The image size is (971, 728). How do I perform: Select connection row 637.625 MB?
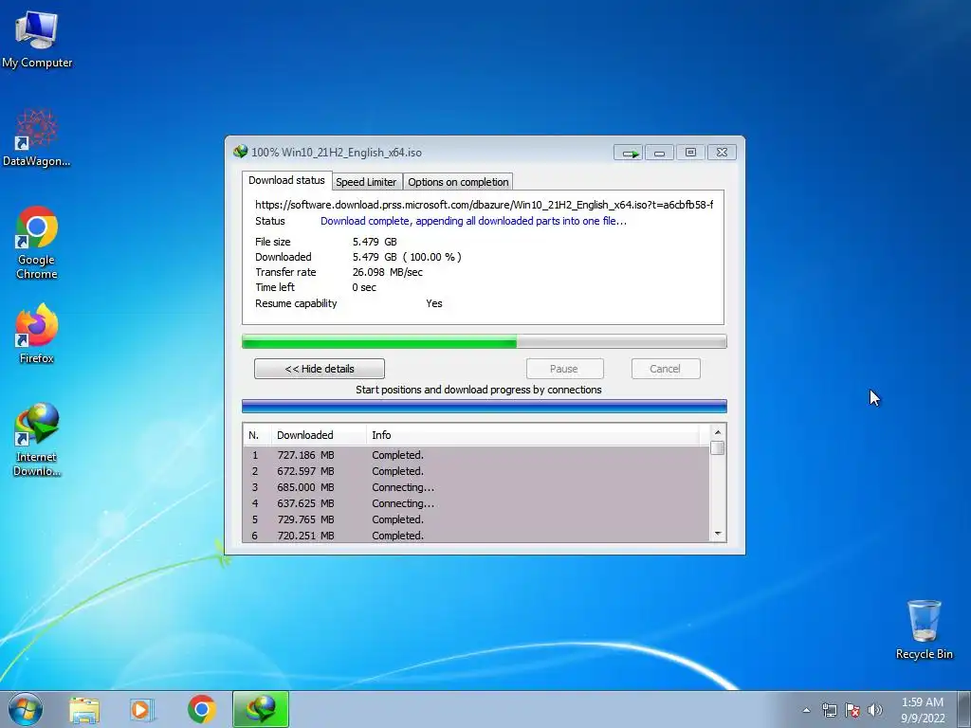tap(476, 503)
